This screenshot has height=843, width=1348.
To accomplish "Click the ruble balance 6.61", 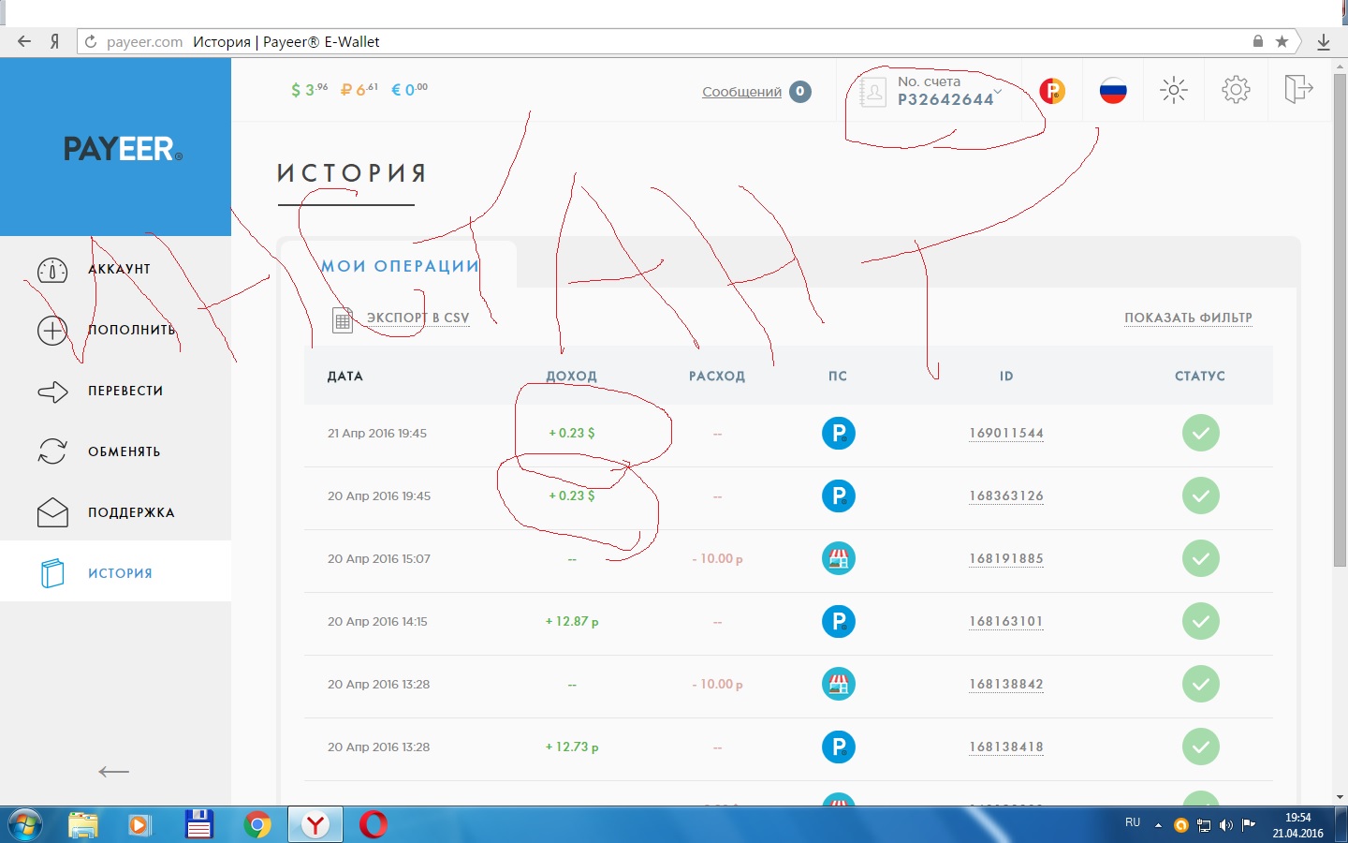I will coord(359,90).
